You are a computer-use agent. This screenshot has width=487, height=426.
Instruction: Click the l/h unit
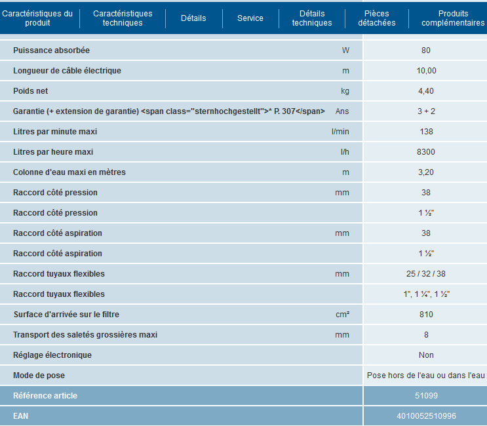tap(345, 152)
